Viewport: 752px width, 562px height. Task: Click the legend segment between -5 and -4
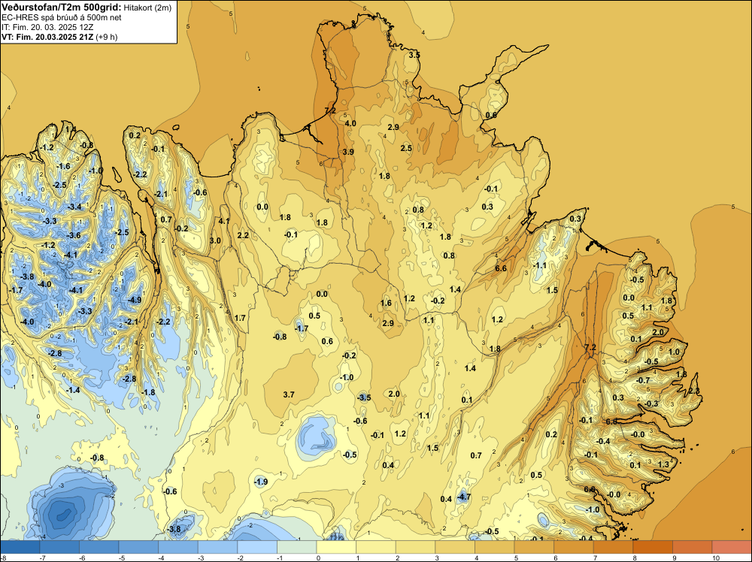[x=138, y=547]
